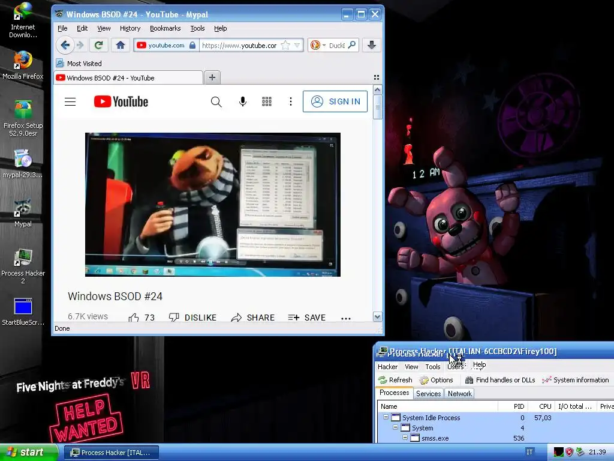614x461 pixels.
Task: Open Options in Process Hacker toolbar
Action: (436, 380)
